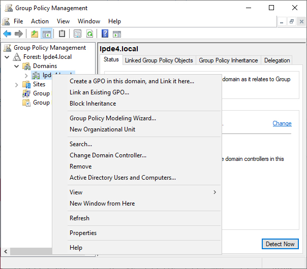Select Group Policy Management root tree item
This screenshot has height=269, width=307.
click(50, 48)
